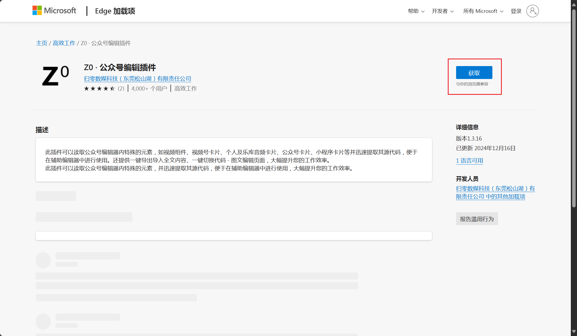Go to 主页 breadcrumb link

tap(42, 43)
